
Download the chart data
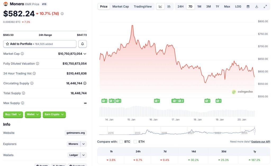(x=257, y=6)
